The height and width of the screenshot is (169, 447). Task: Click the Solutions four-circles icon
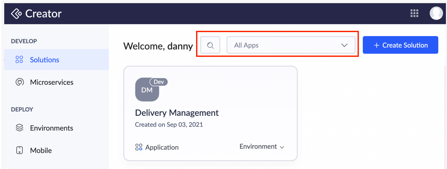pos(19,59)
